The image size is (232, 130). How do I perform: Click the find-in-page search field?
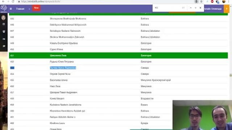click(x=167, y=8)
